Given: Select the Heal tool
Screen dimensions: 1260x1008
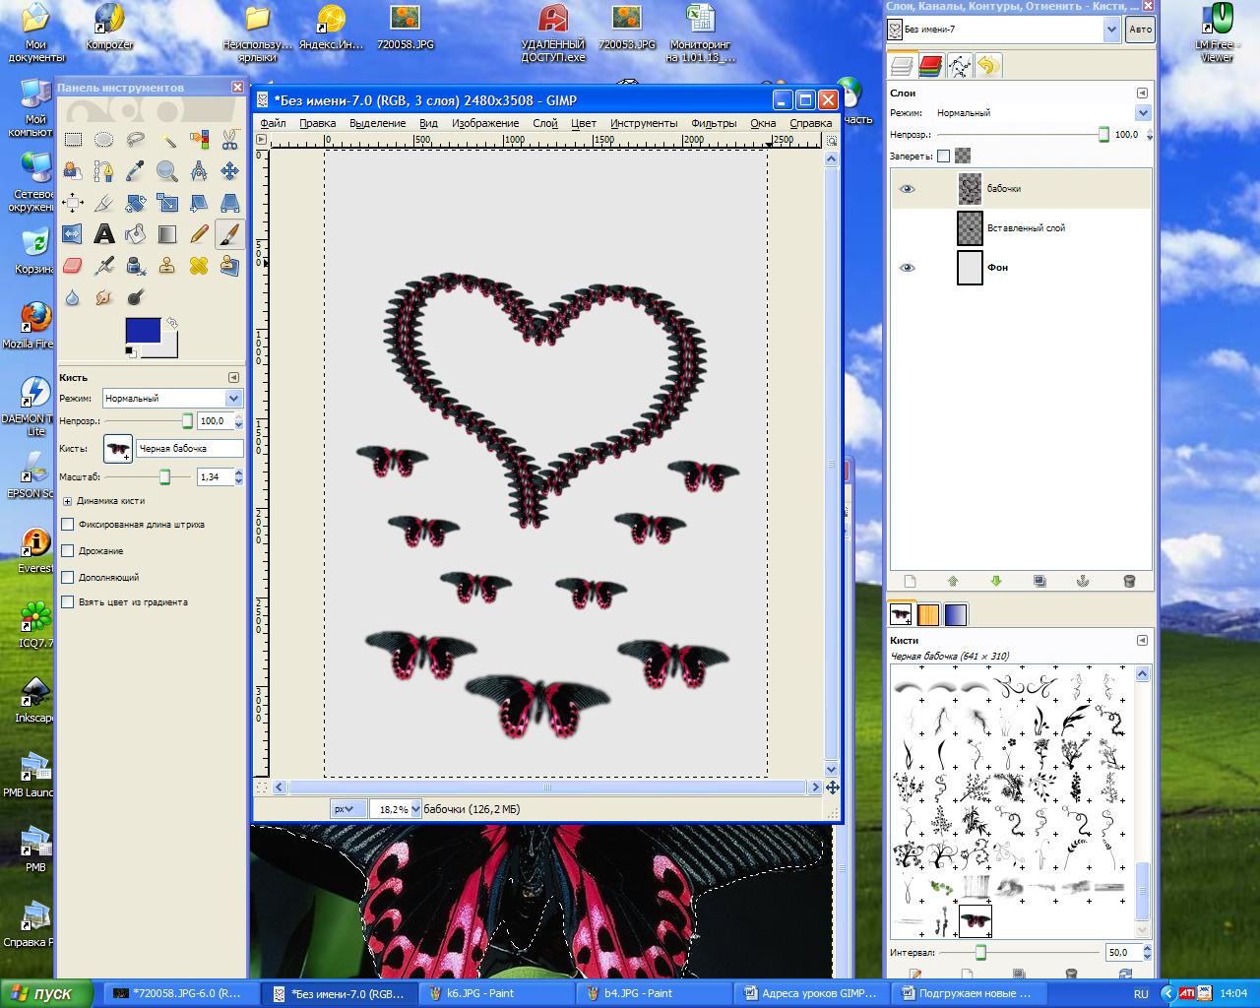Looking at the screenshot, I should [199, 266].
